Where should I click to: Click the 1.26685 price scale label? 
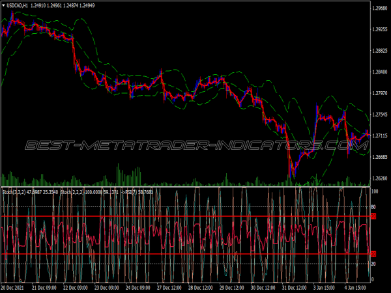coord(379,157)
